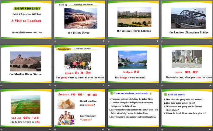Click 'Listen and circle the correct words.' heading
Viewport: 213px width, 131px height.
click(131, 93)
